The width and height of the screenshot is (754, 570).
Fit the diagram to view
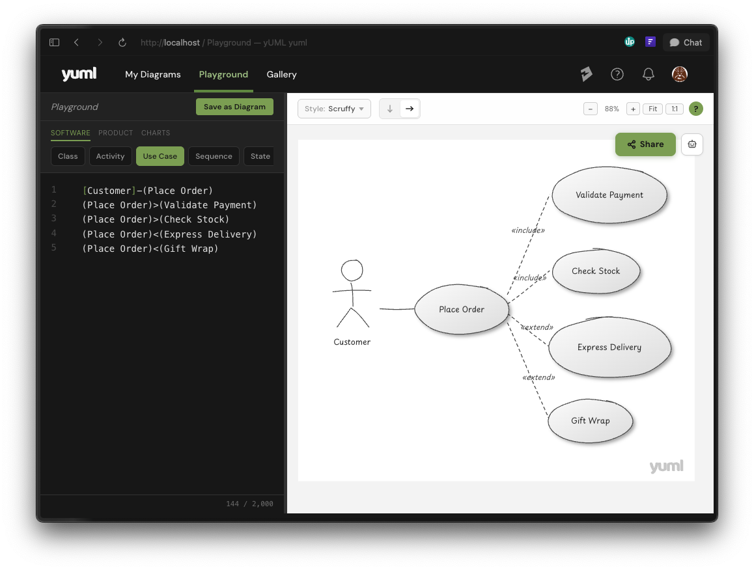click(652, 109)
